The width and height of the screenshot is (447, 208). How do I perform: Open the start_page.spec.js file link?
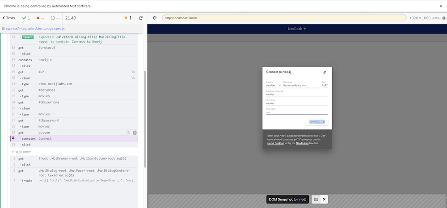click(35, 29)
